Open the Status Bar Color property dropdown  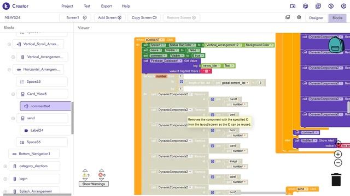182,45
